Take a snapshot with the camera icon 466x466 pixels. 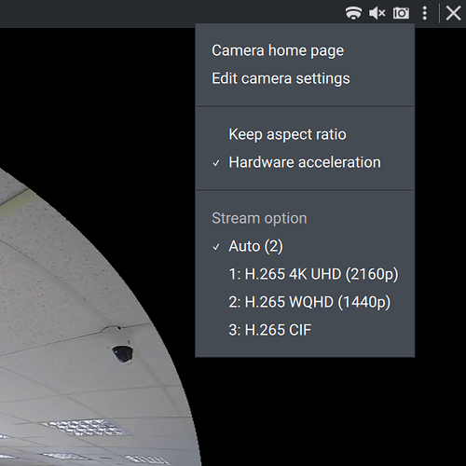(401, 13)
